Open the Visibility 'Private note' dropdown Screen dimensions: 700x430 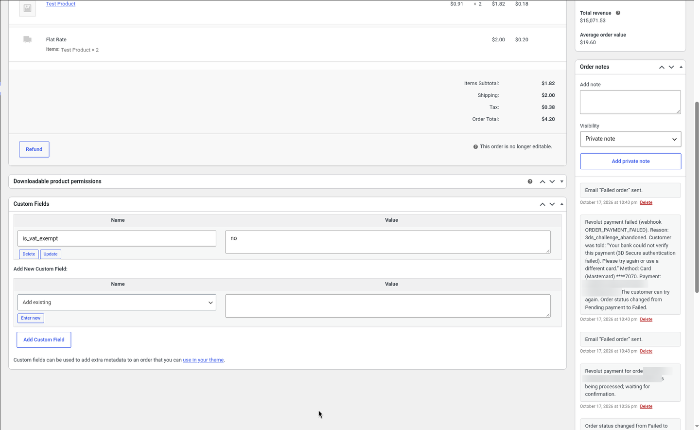(x=630, y=139)
